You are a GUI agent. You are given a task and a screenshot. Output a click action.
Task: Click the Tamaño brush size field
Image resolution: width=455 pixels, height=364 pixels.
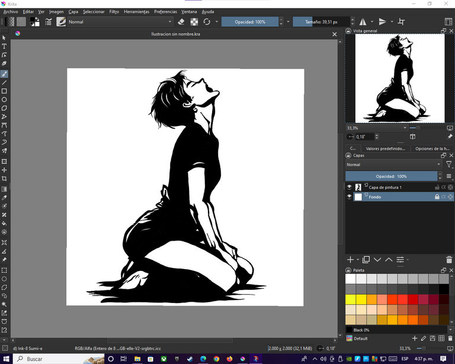320,22
